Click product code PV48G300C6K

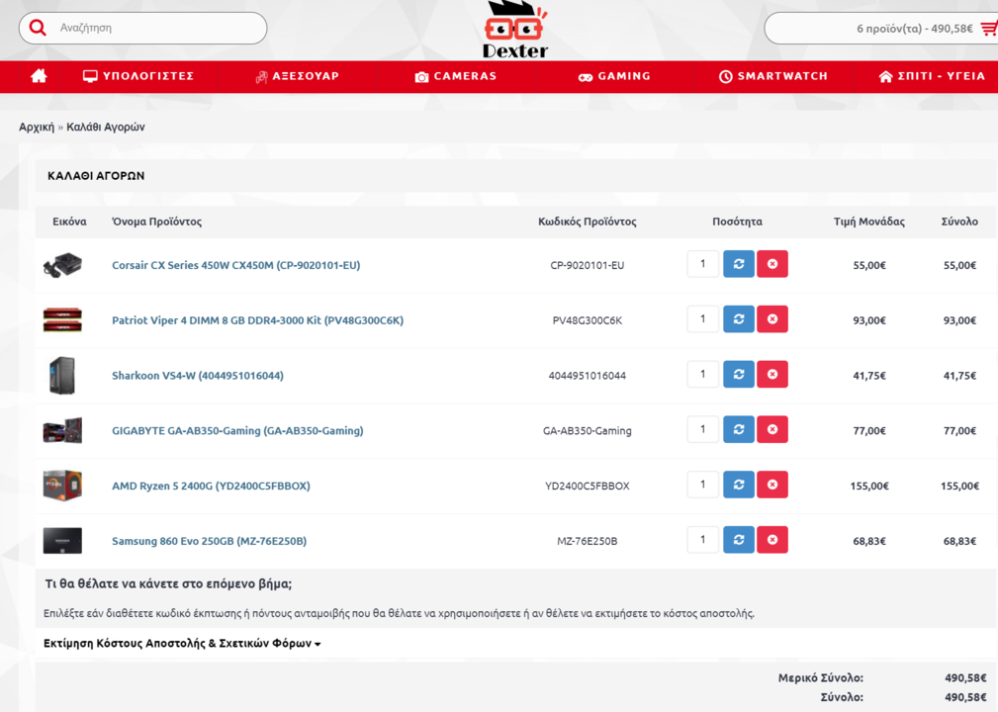pyautogui.click(x=587, y=320)
